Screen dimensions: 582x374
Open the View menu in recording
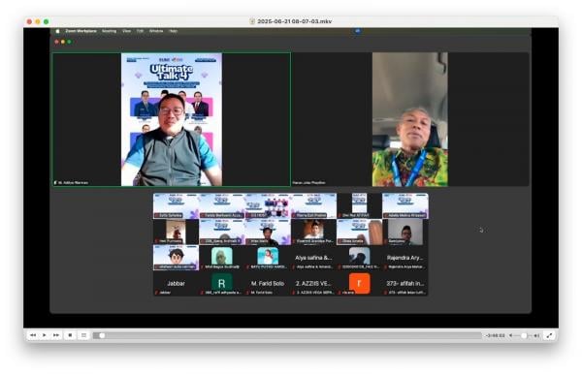tap(126, 31)
